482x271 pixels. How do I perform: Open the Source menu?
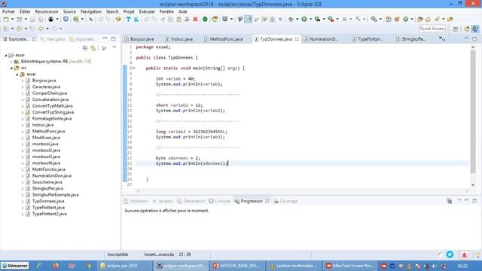click(x=69, y=11)
